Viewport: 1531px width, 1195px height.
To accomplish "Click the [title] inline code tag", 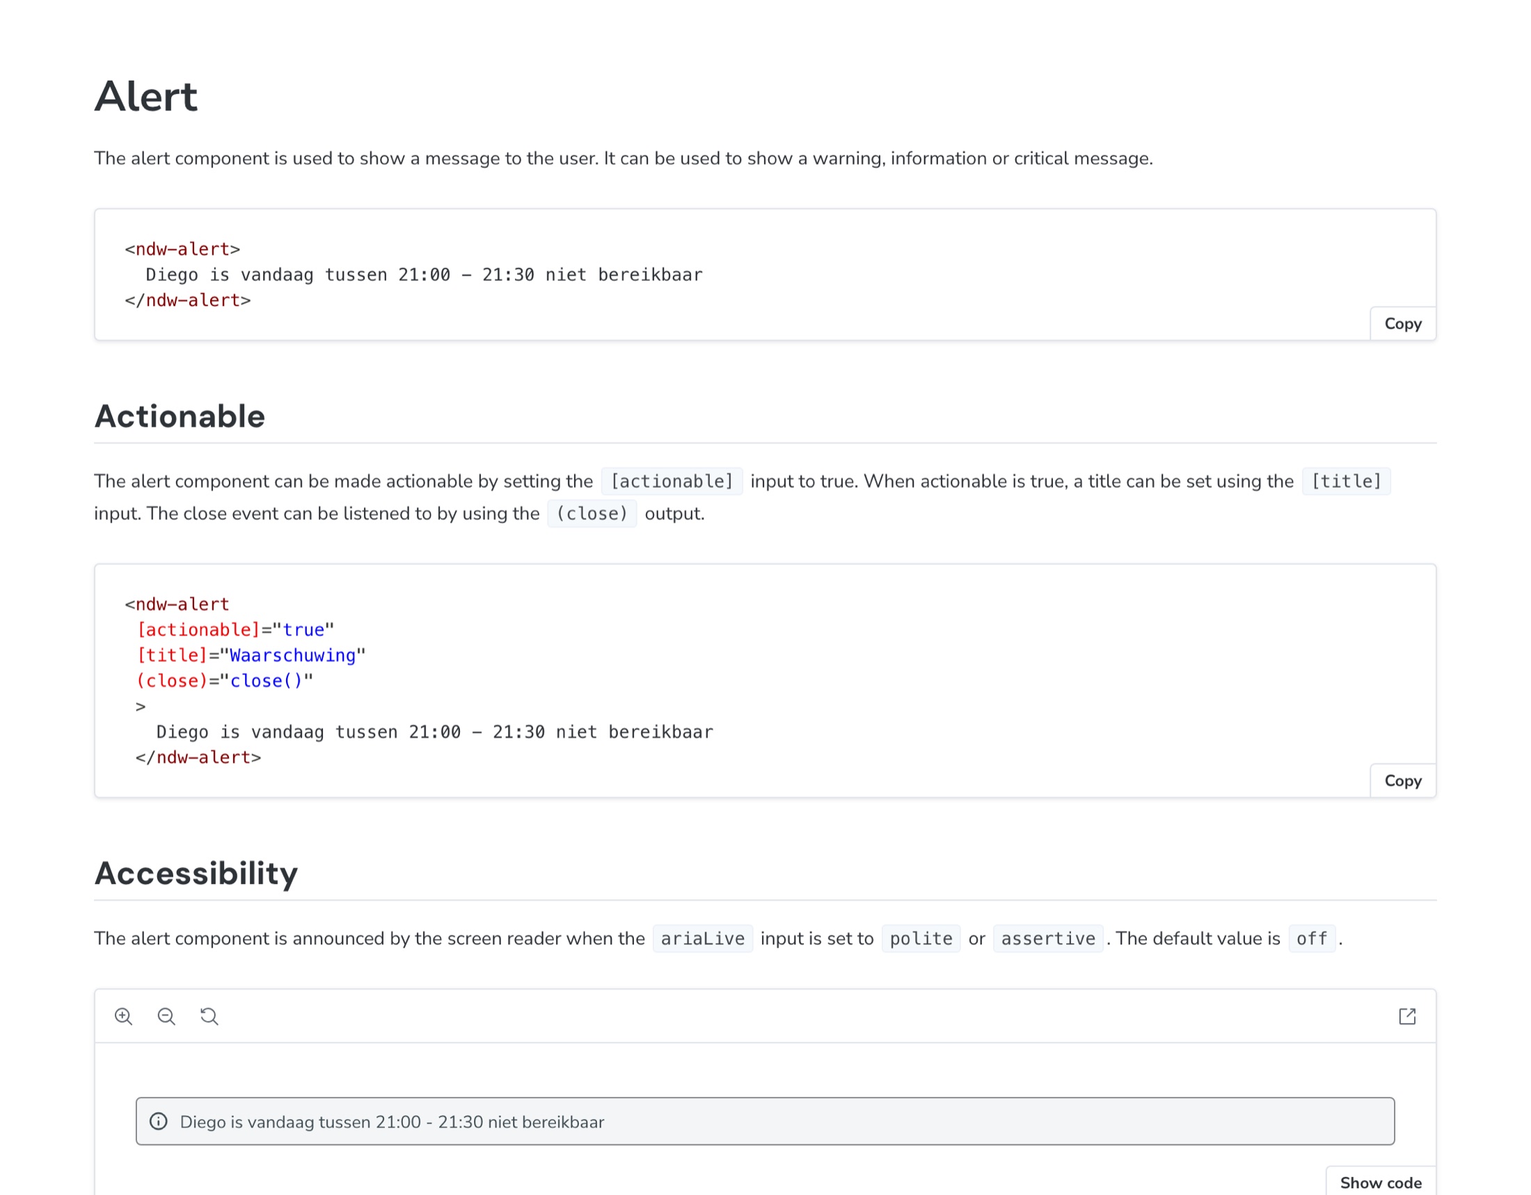I will point(1346,482).
